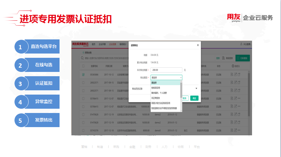
Task: Click the edit icon in row 05365886
Action: click(235, 74)
